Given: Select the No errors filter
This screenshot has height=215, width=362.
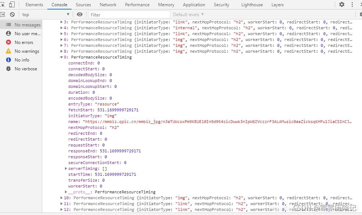Looking at the screenshot, I should tap(21, 42).
